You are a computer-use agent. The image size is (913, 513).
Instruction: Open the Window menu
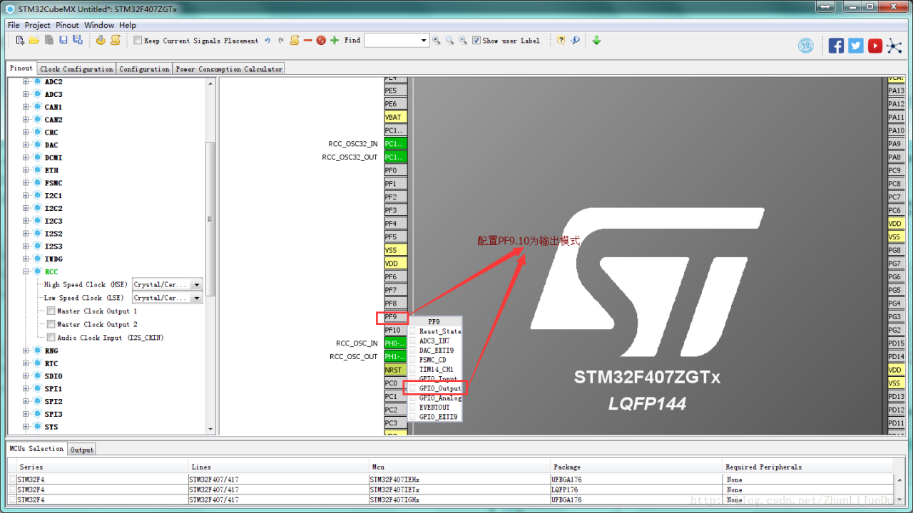tap(99, 25)
